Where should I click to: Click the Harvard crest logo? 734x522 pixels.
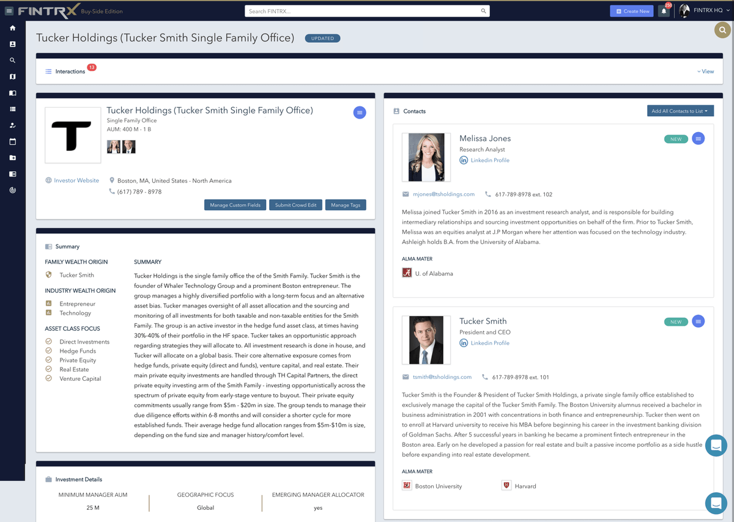click(506, 486)
